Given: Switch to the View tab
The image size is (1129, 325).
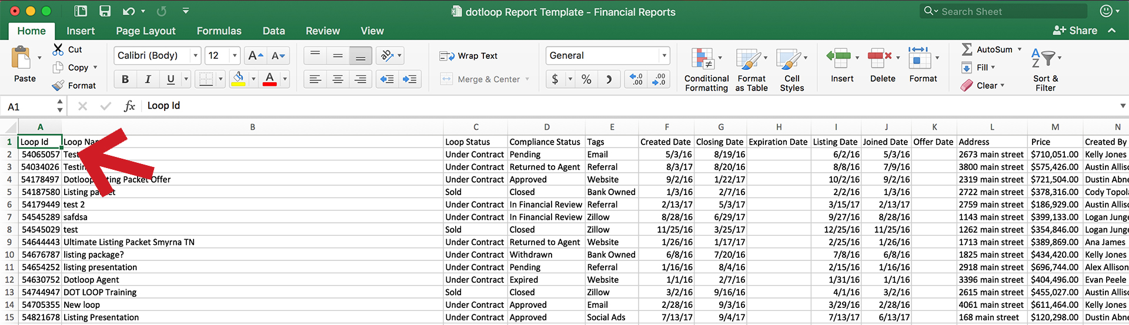Looking at the screenshot, I should pyautogui.click(x=372, y=31).
